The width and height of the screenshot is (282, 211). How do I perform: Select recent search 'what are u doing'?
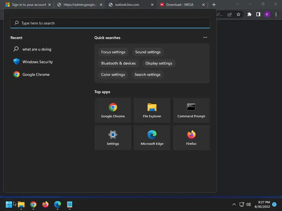(32, 49)
